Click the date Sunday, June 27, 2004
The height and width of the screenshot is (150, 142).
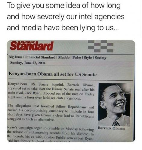tap(28, 63)
